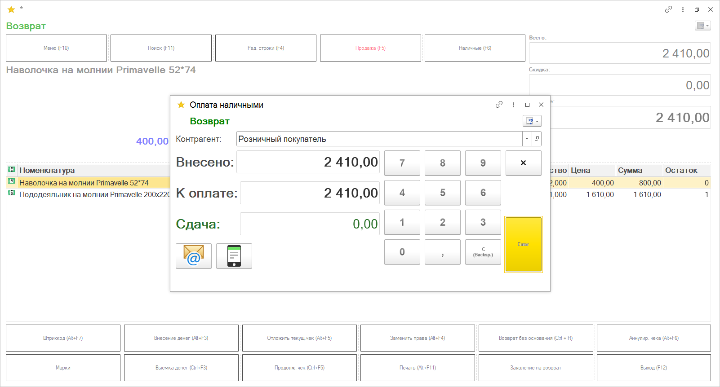Tap keypad digit 8
The height and width of the screenshot is (387, 720).
click(x=443, y=163)
